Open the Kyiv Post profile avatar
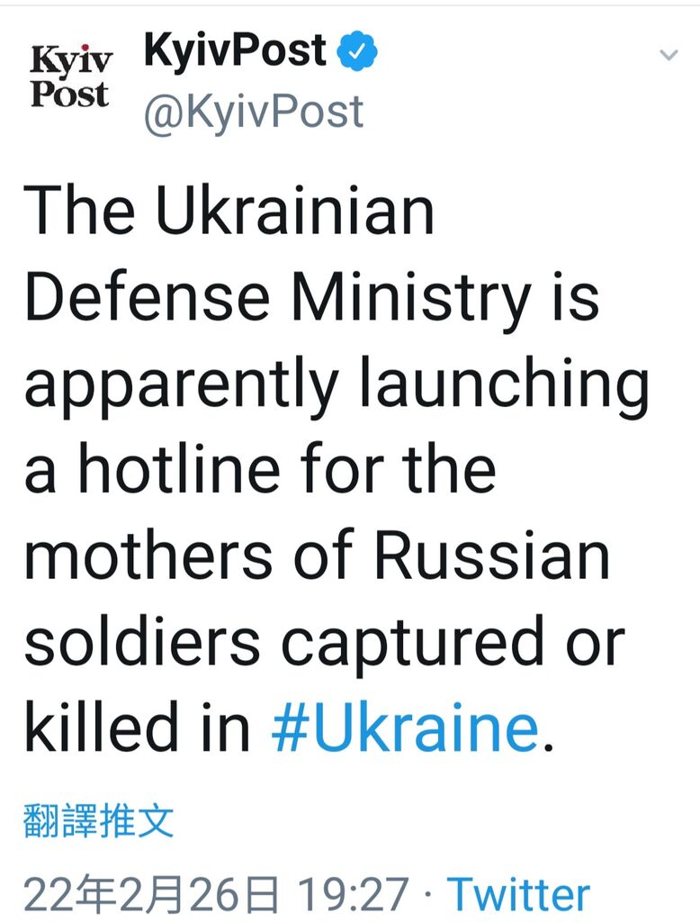 pos(70,77)
